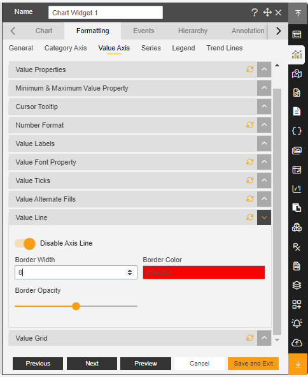The height and width of the screenshot is (377, 308).
Task: Click the Preview button
Action: pos(146,364)
